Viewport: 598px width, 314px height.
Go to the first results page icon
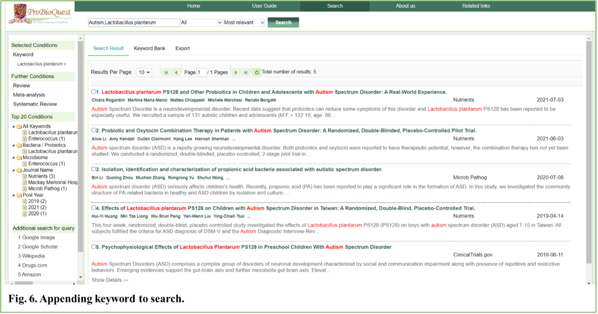point(166,72)
